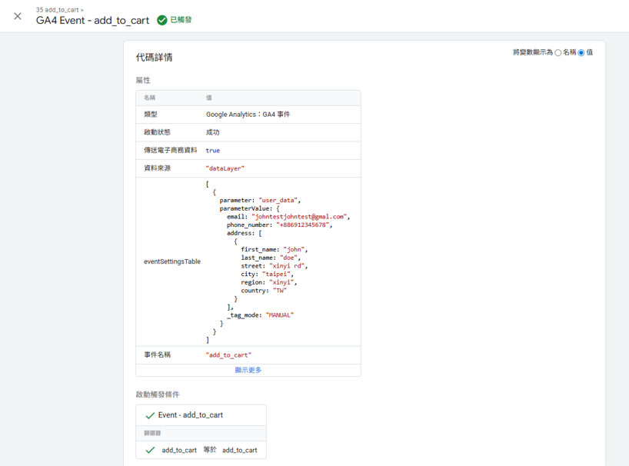Click the "dataLayer" data source value

click(225, 168)
